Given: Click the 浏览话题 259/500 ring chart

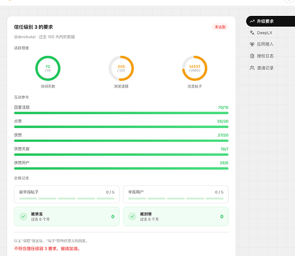Looking at the screenshot, I should point(121,69).
